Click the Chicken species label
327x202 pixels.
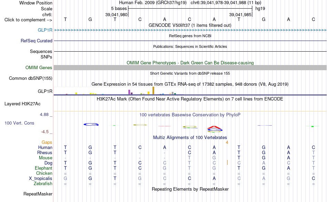click(44, 173)
